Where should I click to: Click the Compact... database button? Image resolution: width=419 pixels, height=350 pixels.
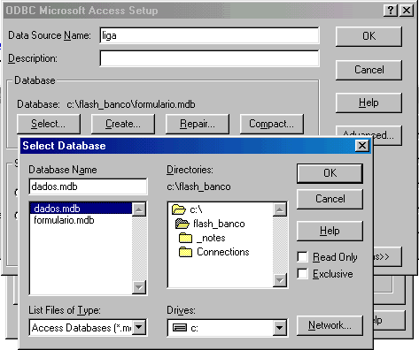coord(272,124)
